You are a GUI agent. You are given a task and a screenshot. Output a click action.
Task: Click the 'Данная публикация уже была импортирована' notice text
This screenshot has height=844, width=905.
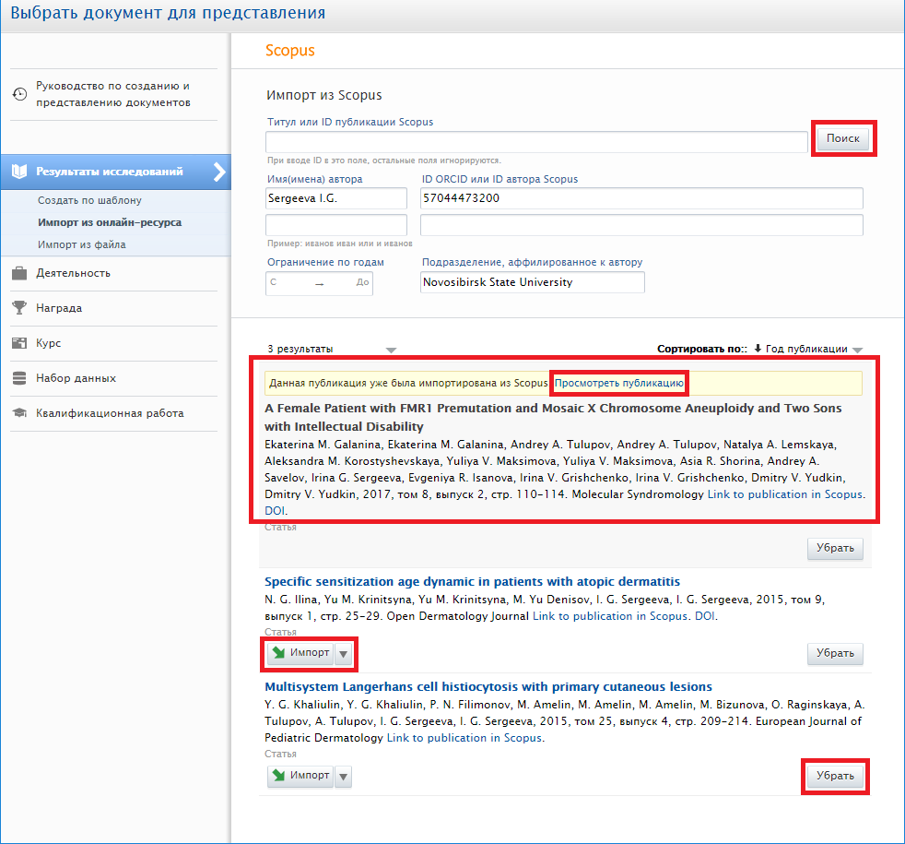[x=408, y=383]
